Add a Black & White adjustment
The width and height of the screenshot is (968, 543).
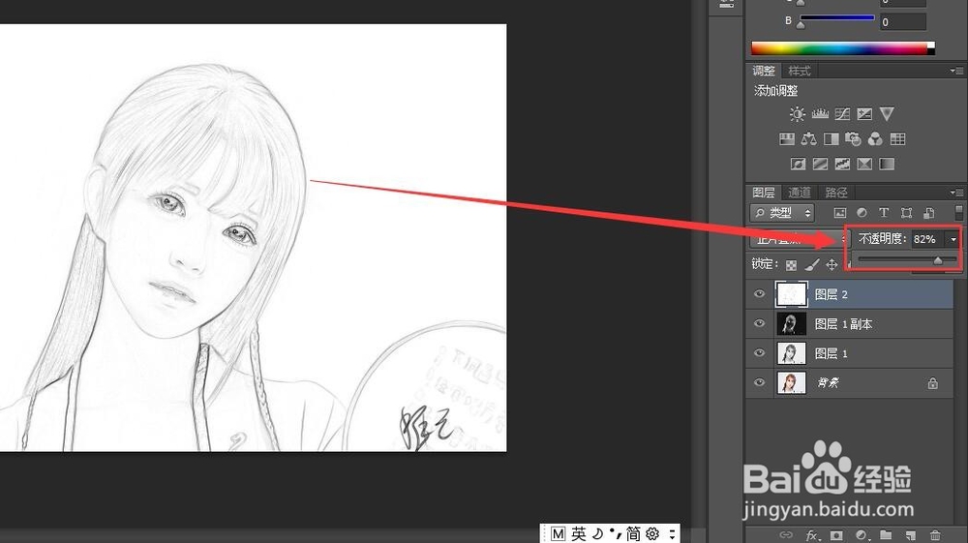click(831, 138)
